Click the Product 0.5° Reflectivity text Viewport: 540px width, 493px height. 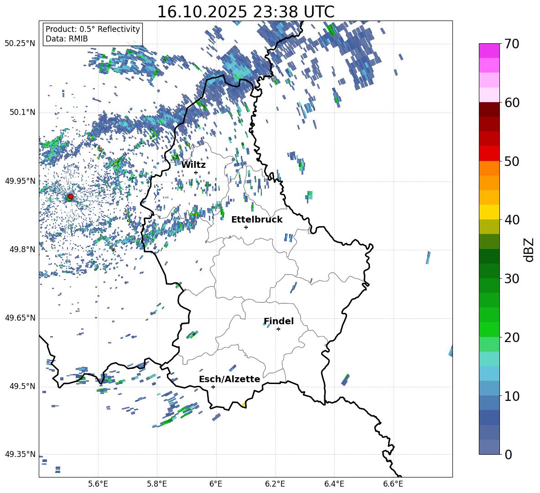tap(93, 29)
